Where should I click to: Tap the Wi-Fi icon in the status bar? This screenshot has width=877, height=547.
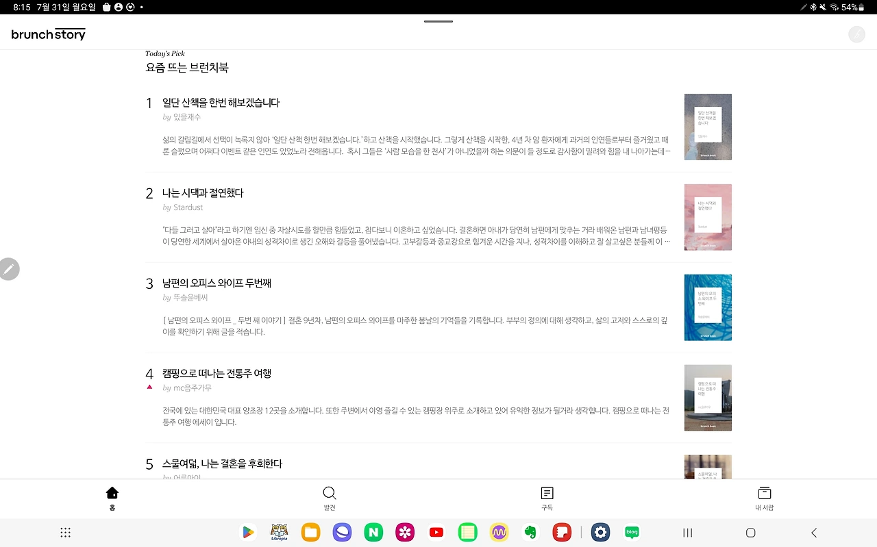click(x=834, y=7)
